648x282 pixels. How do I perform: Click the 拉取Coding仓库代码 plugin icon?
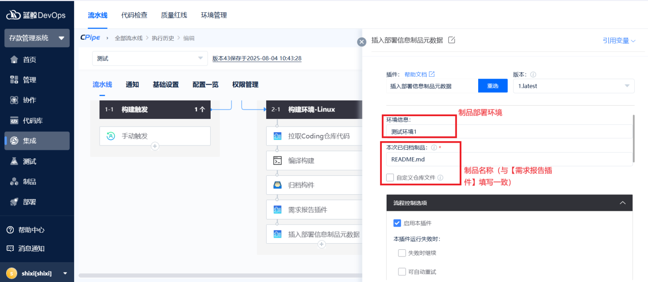pyautogui.click(x=278, y=136)
